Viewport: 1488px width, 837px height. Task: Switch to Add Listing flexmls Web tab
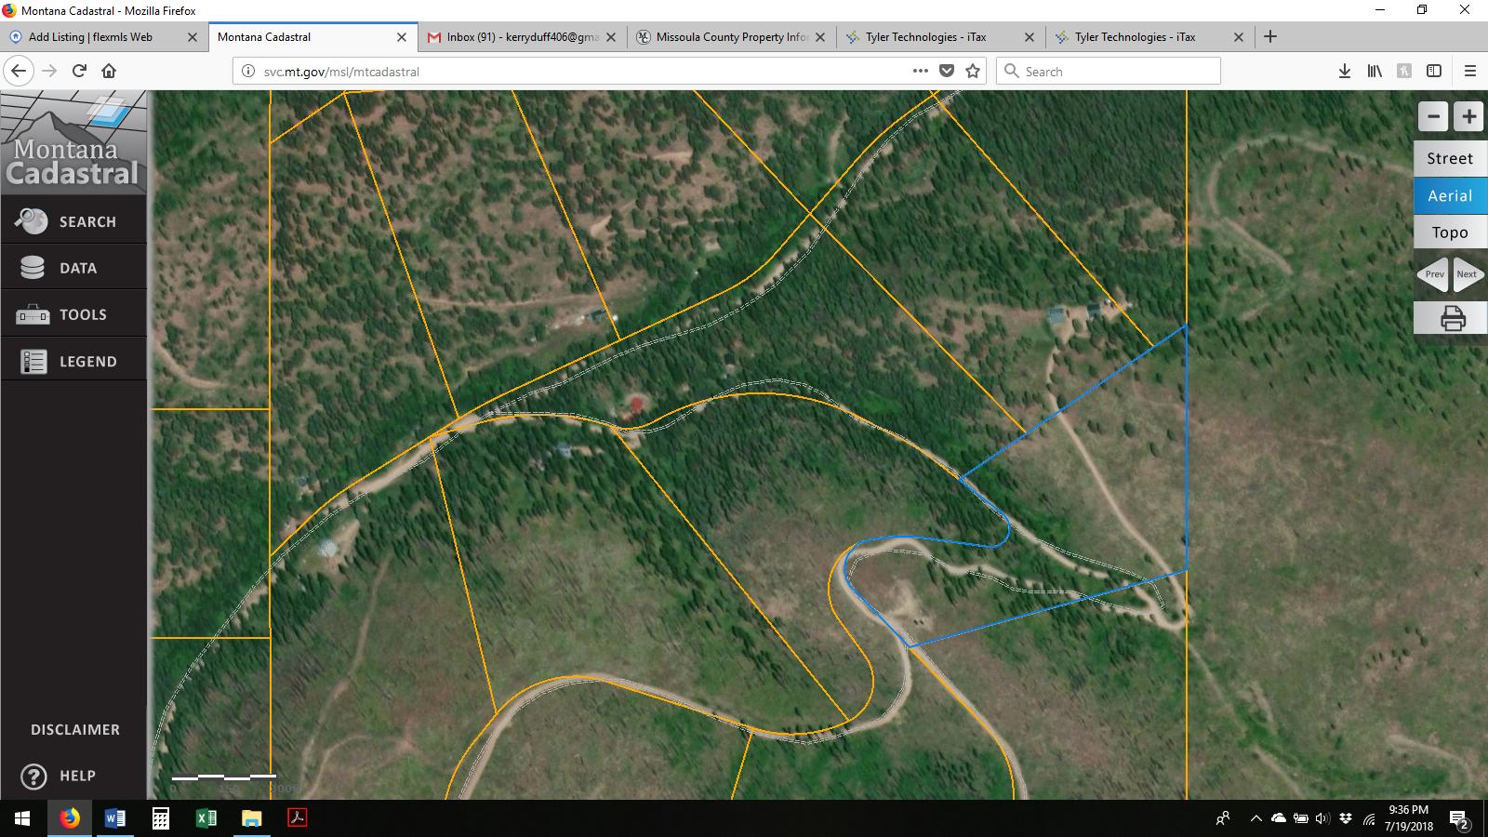pos(102,37)
